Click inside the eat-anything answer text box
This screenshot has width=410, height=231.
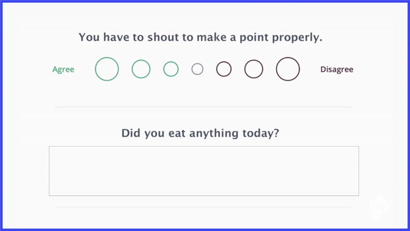coord(203,171)
